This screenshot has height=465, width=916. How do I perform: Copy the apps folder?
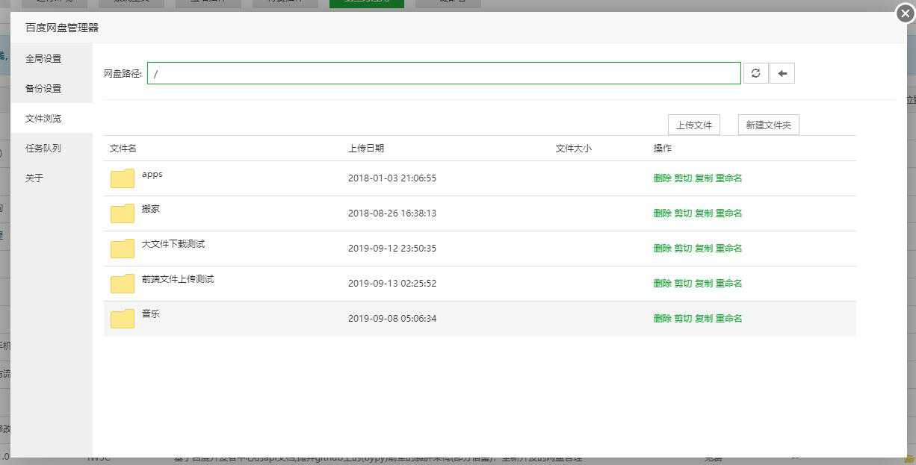tap(704, 178)
